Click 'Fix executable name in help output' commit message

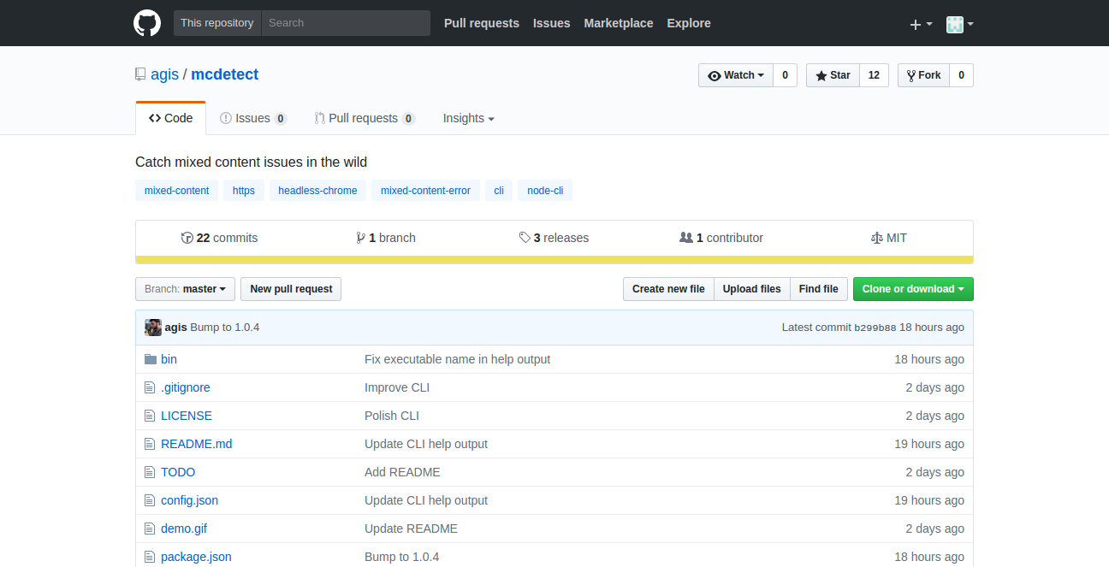click(458, 359)
